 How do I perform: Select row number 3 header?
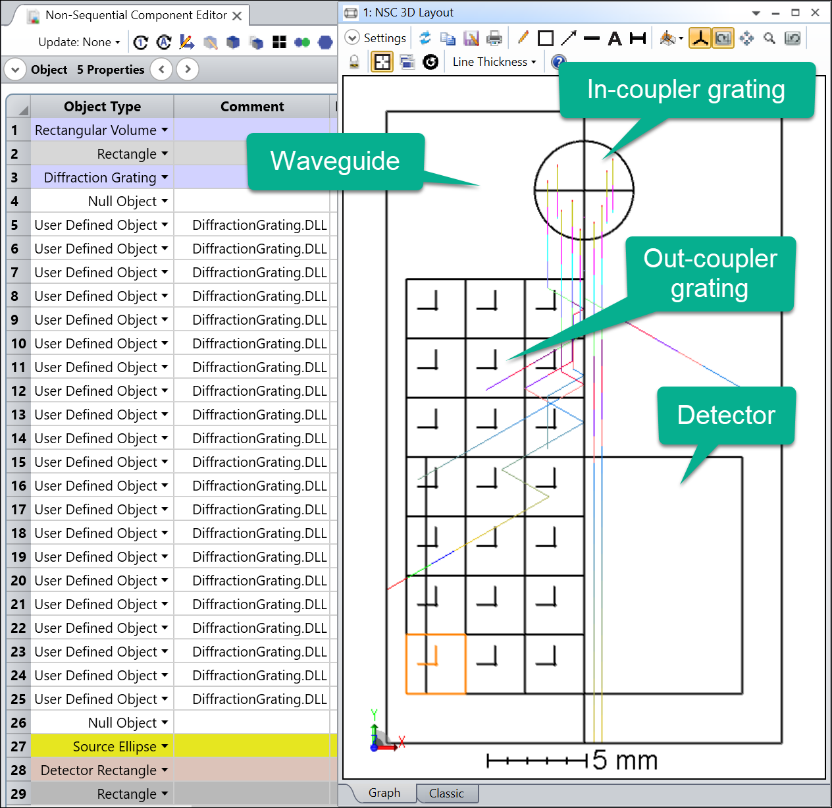click(18, 177)
